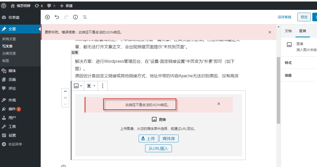Viewport: 317px width, 167px height.
Task: Open 评论 in the sidebar
Action: pyautogui.click(x=20, y=88)
